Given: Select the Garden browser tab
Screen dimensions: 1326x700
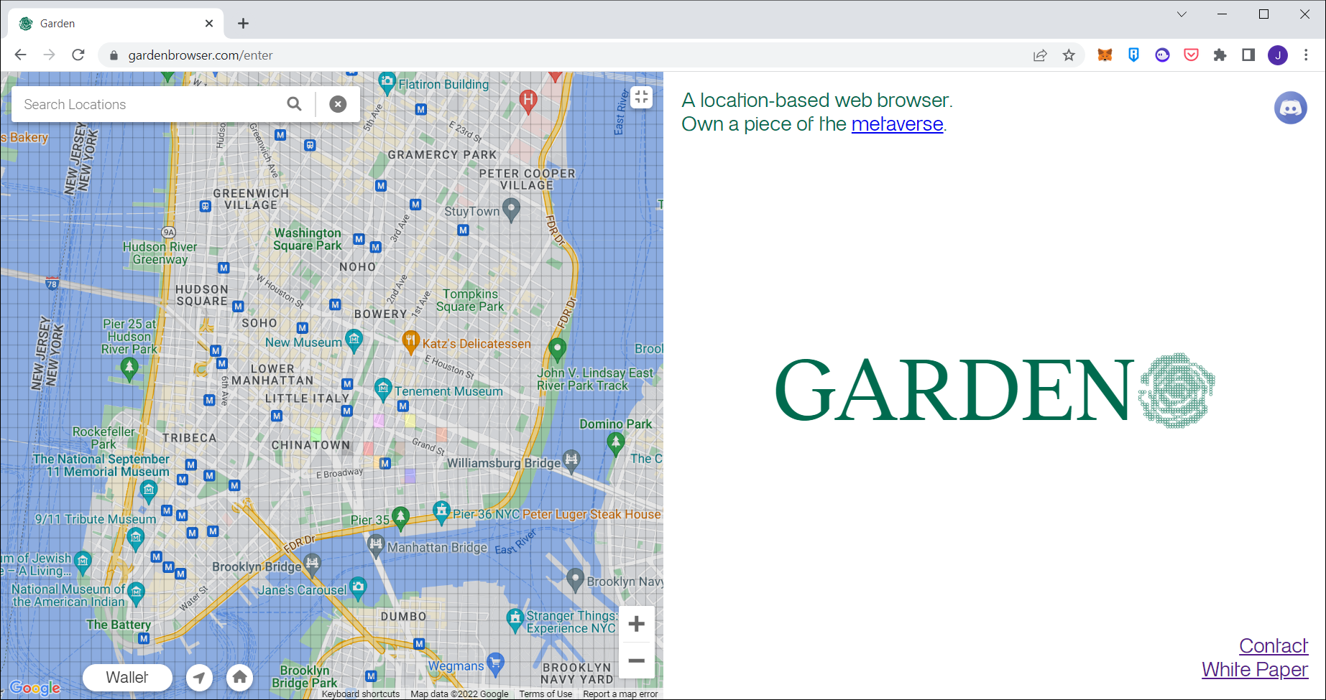Looking at the screenshot, I should 116,24.
